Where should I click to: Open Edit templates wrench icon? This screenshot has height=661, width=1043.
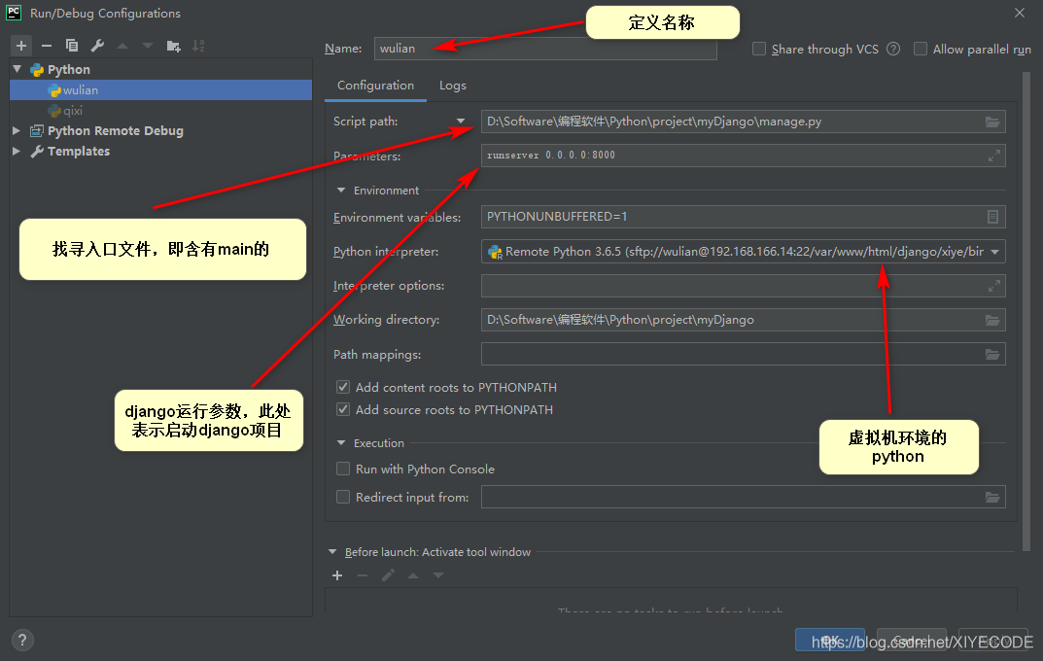97,46
